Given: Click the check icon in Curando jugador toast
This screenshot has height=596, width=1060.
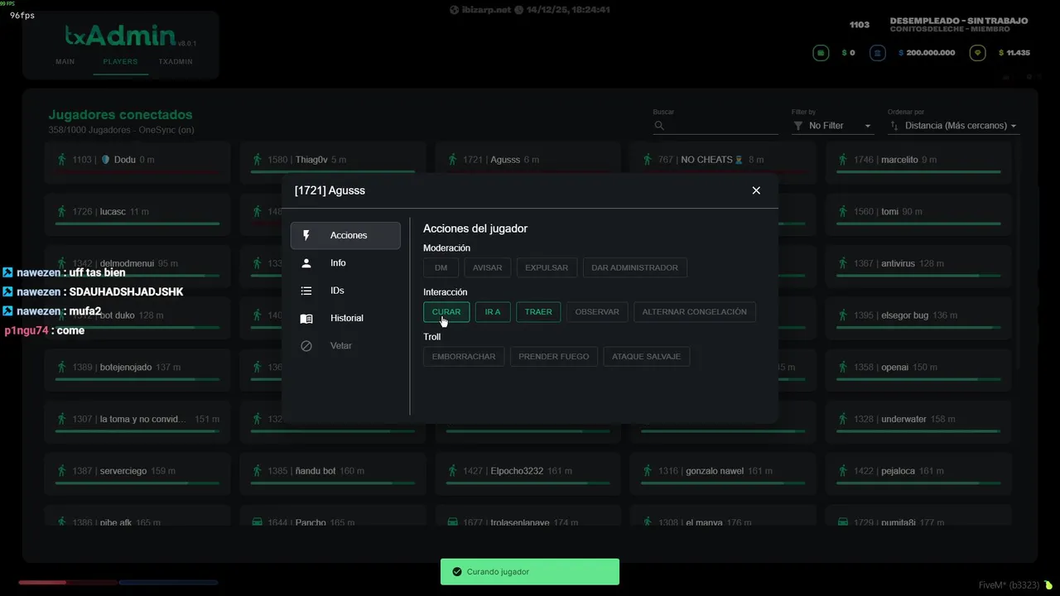Looking at the screenshot, I should [x=456, y=572].
